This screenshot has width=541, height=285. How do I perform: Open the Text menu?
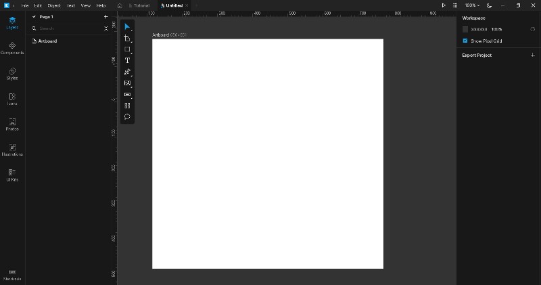tap(71, 5)
